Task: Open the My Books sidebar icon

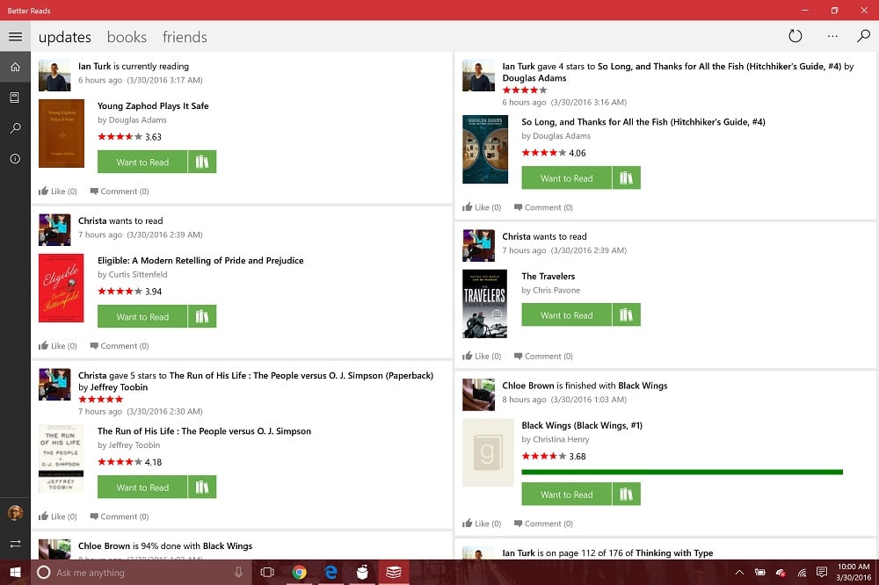Action: point(15,97)
